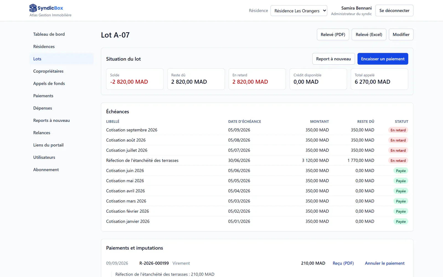Click DATE D'ÉCHÉANCE column header
The image size is (443, 277).
244,121
